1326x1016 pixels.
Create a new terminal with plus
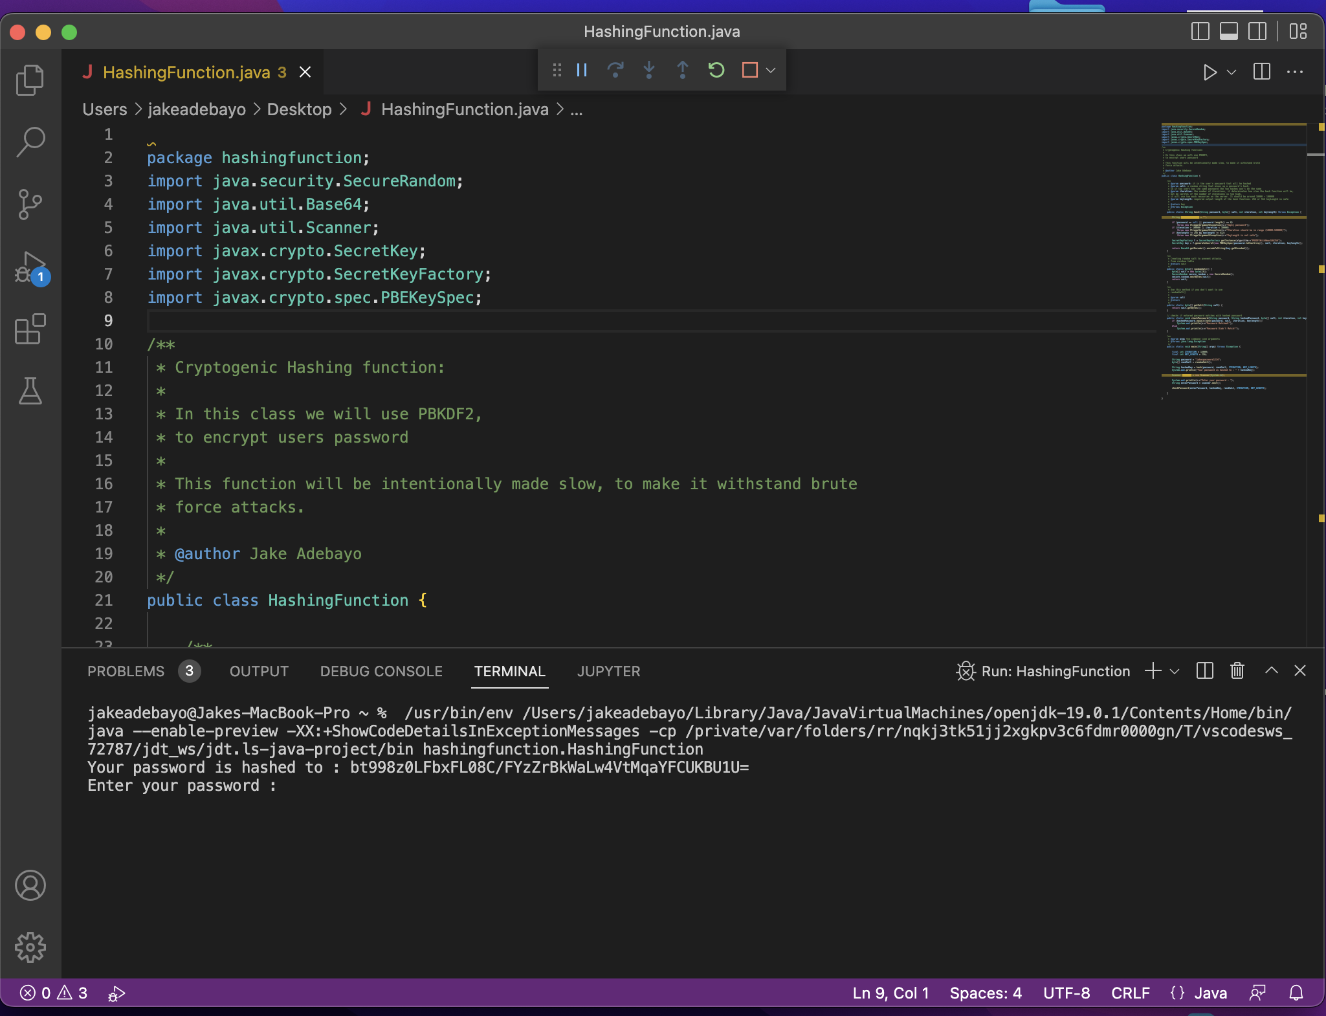(1153, 671)
